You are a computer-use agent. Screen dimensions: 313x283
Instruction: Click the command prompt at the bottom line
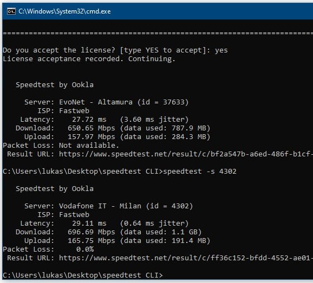coord(83,275)
